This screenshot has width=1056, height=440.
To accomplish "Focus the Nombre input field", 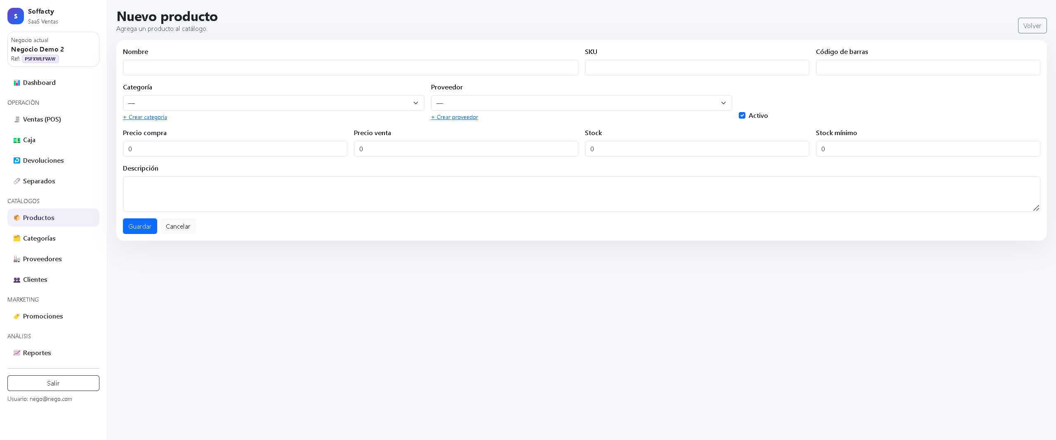I will [x=350, y=68].
